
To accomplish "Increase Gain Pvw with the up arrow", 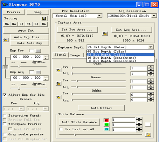I will 151,67.
